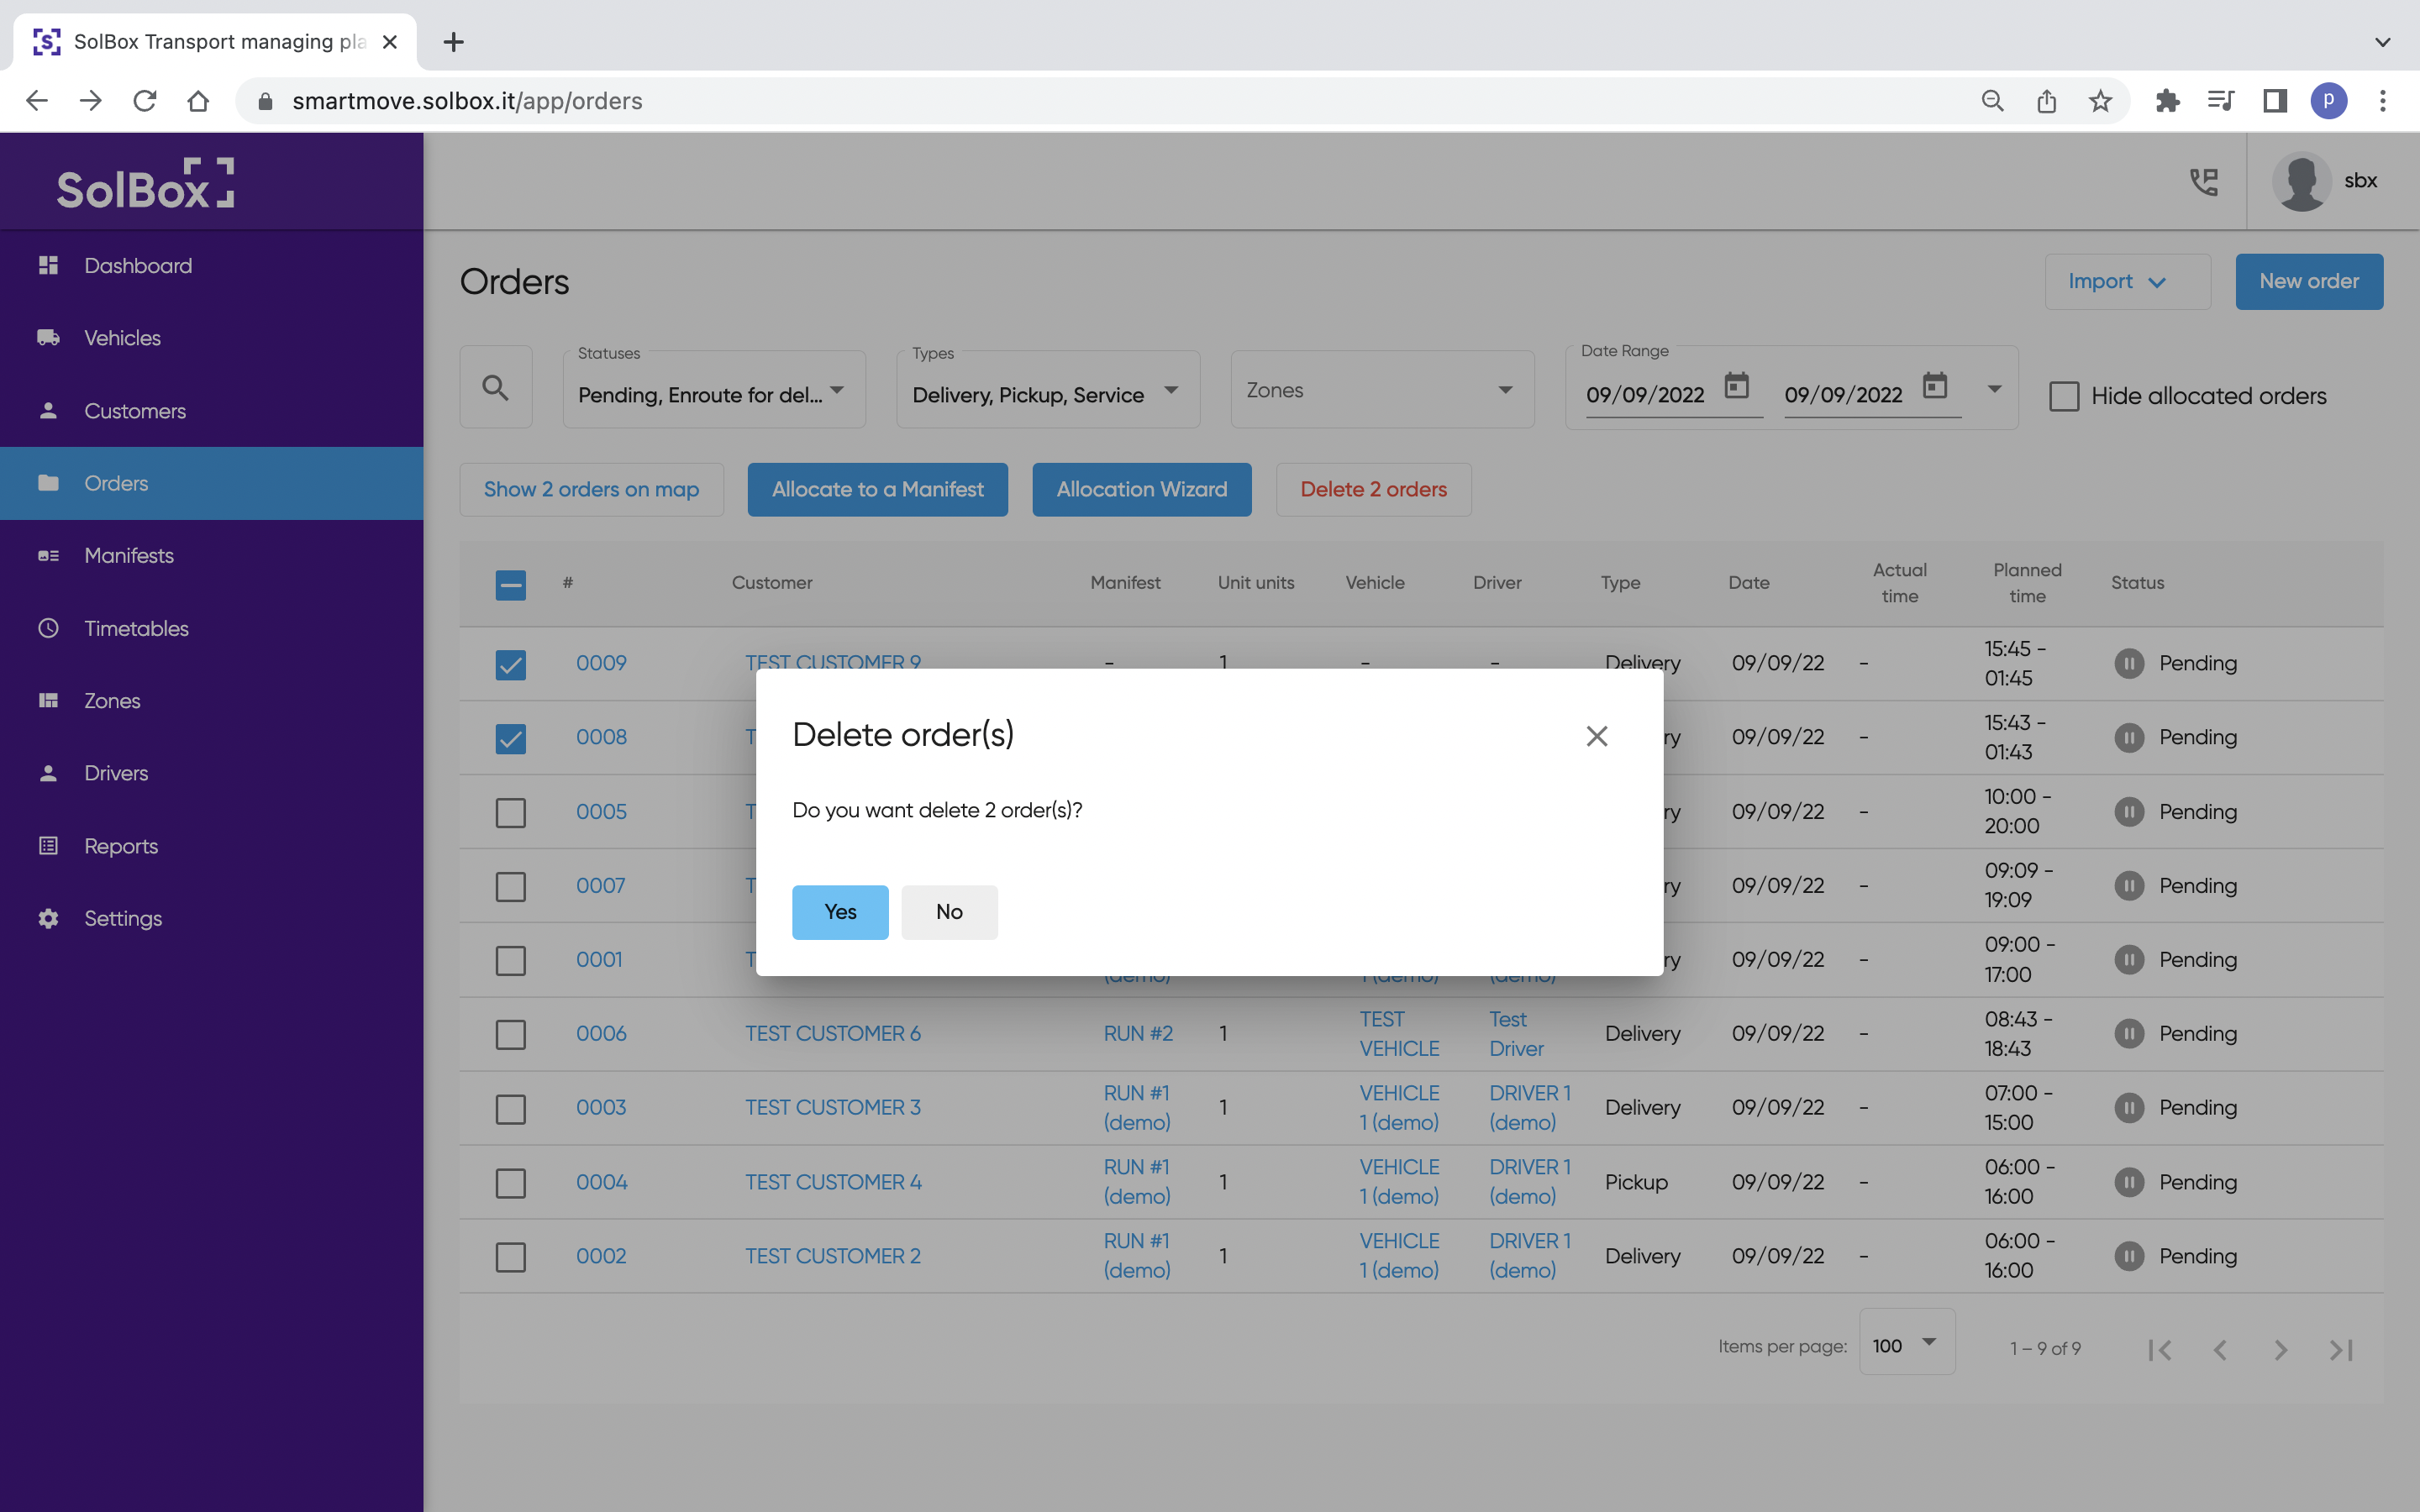2420x1512 pixels.
Task: Check the order 0006 checkbox
Action: (511, 1034)
